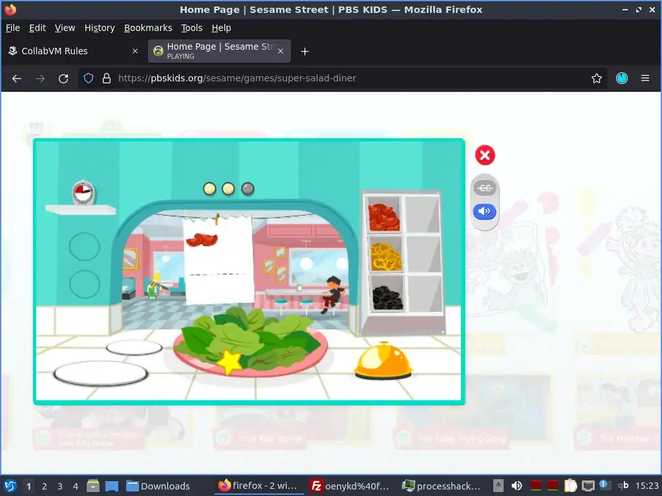The width and height of the screenshot is (662, 496).
Task: Open the Downloads window from the taskbar
Action: coord(158,486)
